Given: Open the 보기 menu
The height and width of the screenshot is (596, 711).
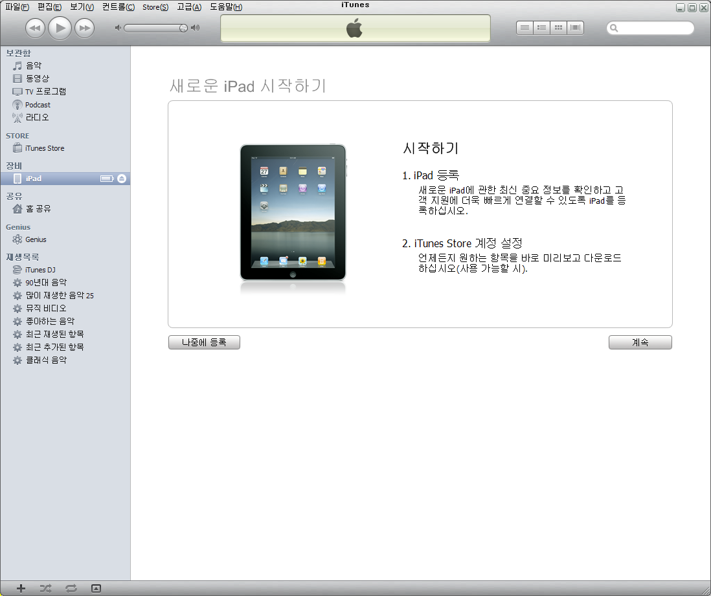Looking at the screenshot, I should (82, 7).
